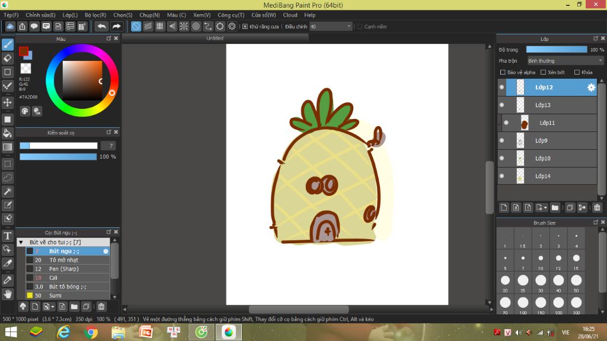Click the Redo arrow in toolbar
The image size is (607, 341).
coord(116,26)
